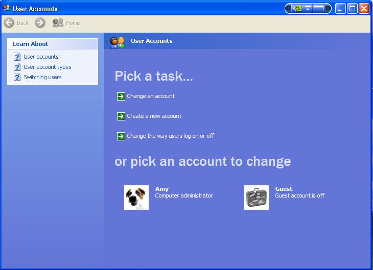Maximize the User Accounts window

pyautogui.click(x=352, y=9)
